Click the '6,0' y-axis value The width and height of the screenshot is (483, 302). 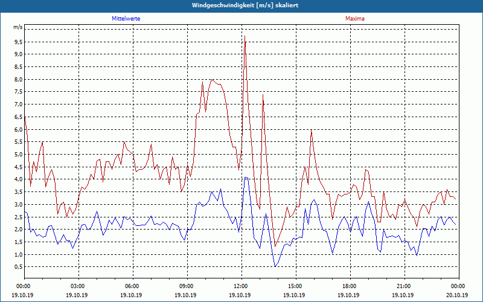19,129
